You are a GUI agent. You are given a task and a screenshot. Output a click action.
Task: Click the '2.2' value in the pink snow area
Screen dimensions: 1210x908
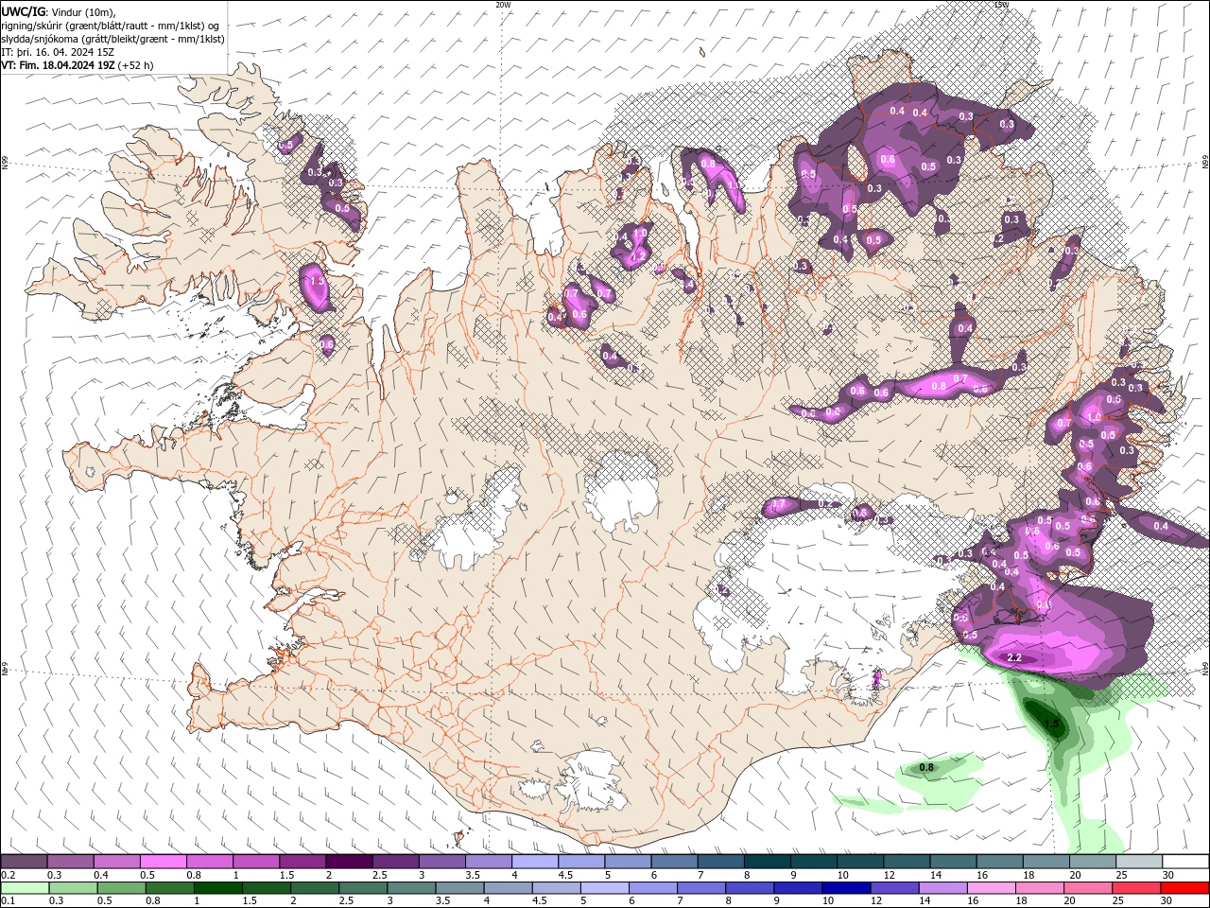pyautogui.click(x=1015, y=657)
